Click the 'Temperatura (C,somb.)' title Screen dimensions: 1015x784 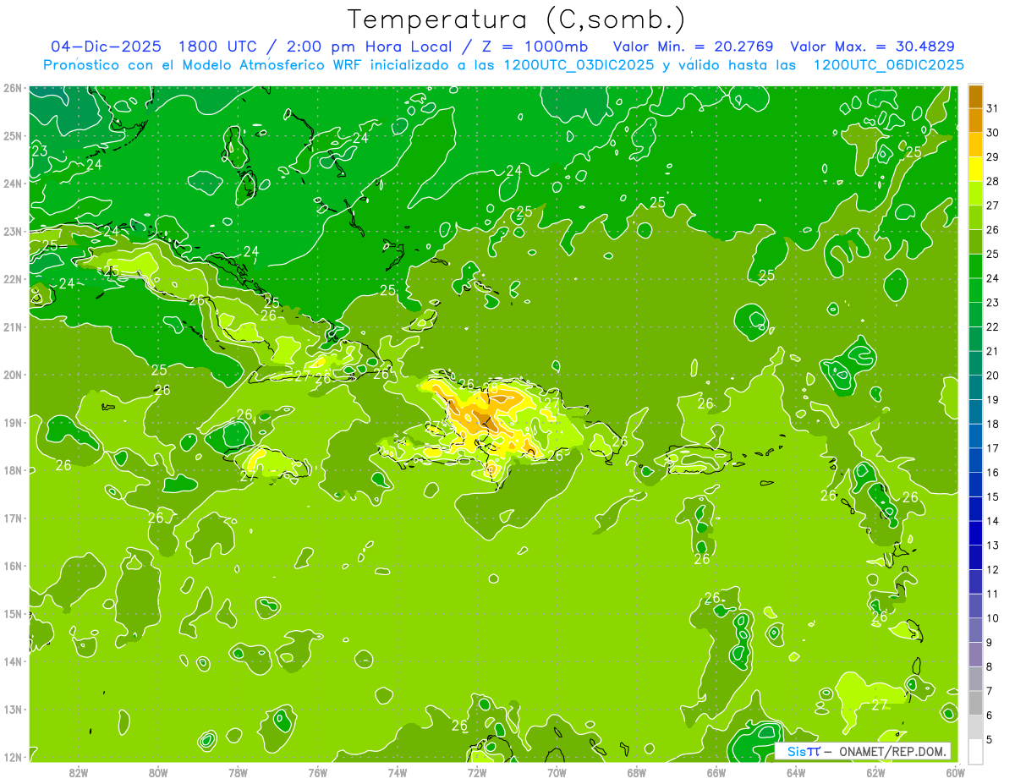[517, 19]
